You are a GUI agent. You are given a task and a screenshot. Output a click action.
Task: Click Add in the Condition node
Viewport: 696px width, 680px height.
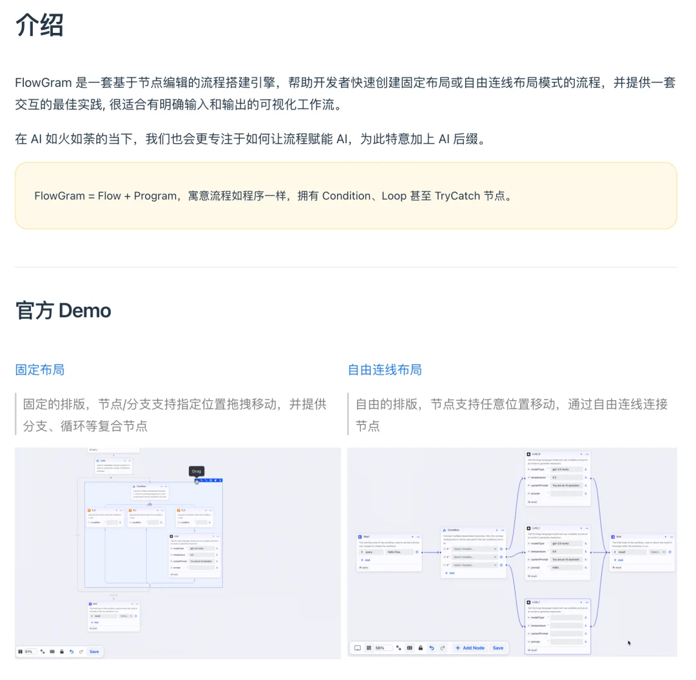pyautogui.click(x=450, y=573)
